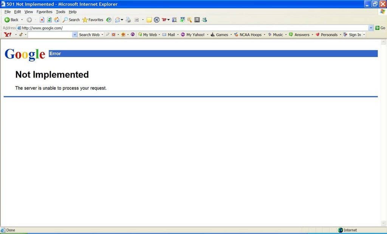Click the Forward arrow button
This screenshot has height=234, width=387.
29,20
